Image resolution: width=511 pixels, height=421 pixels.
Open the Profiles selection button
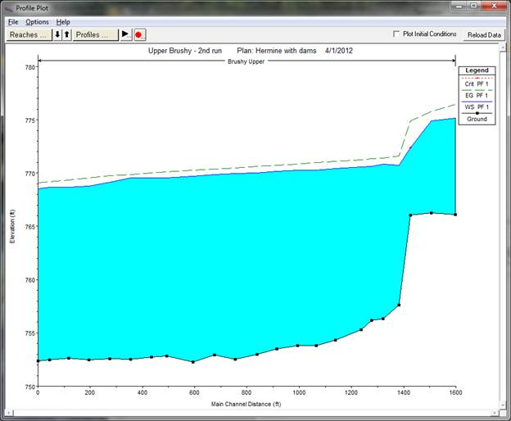[x=96, y=34]
